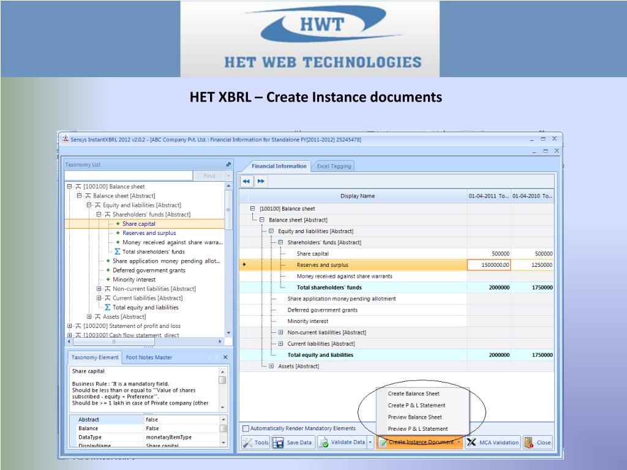Viewport: 627px width, 470px height.
Task: Click the Taxonomy List horizontal scrollbar
Action: coord(144,341)
